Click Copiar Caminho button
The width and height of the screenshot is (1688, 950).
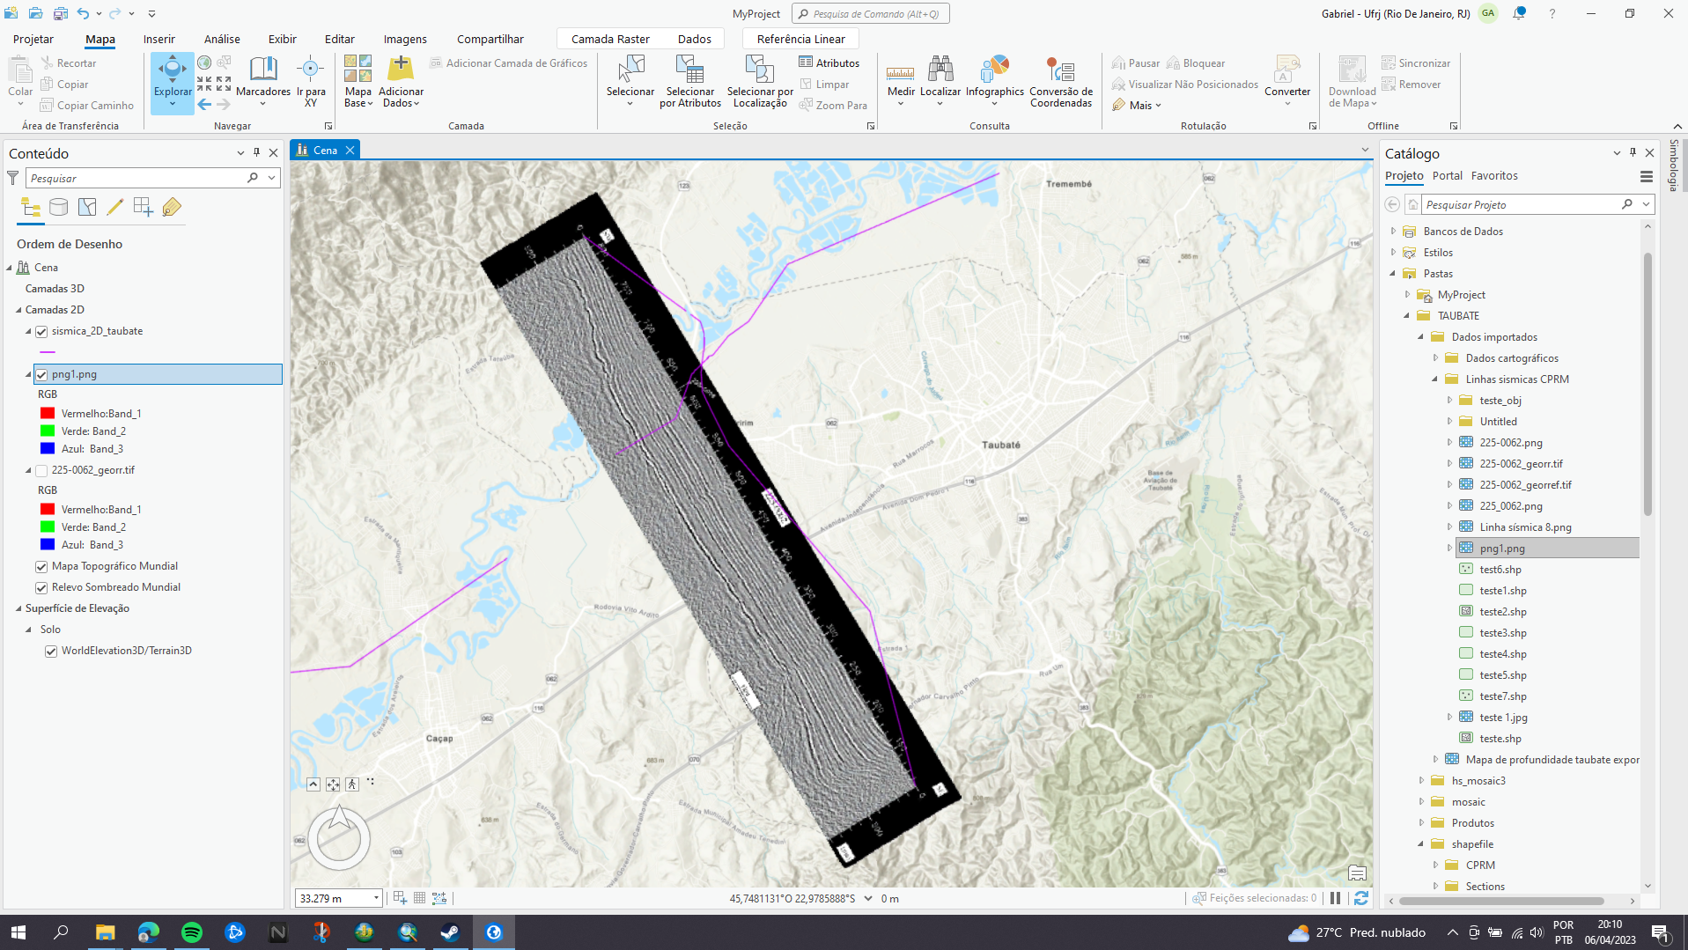pyautogui.click(x=87, y=105)
